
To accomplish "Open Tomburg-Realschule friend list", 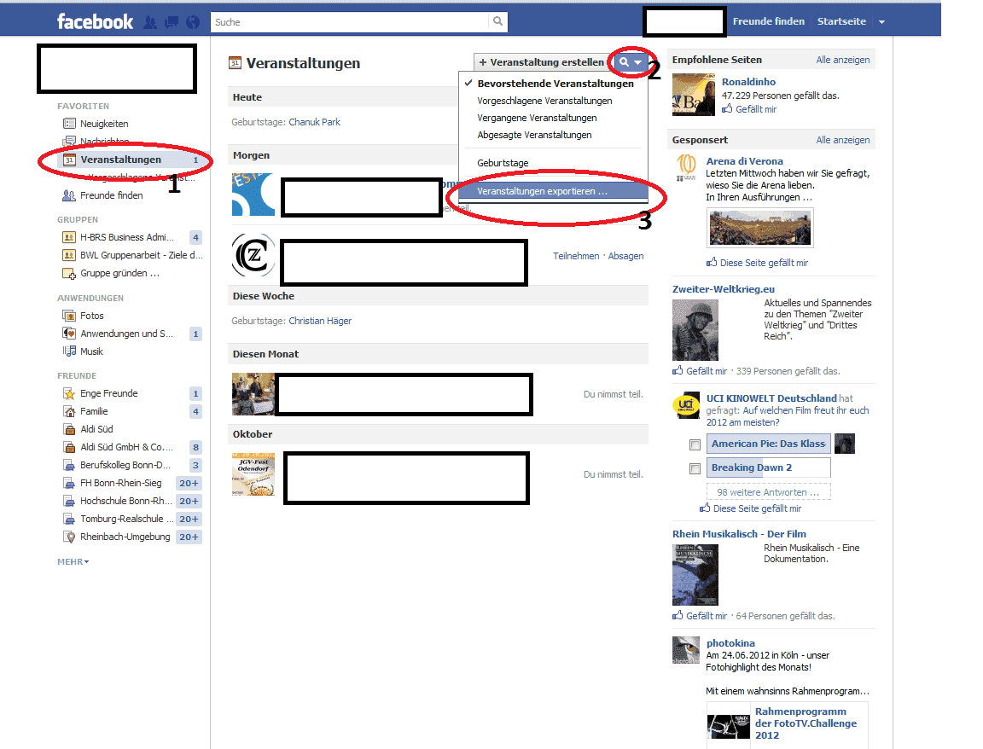I will [x=126, y=519].
